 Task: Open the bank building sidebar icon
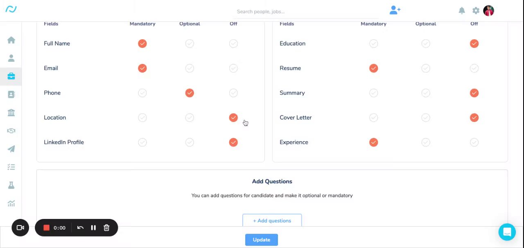tap(11, 113)
